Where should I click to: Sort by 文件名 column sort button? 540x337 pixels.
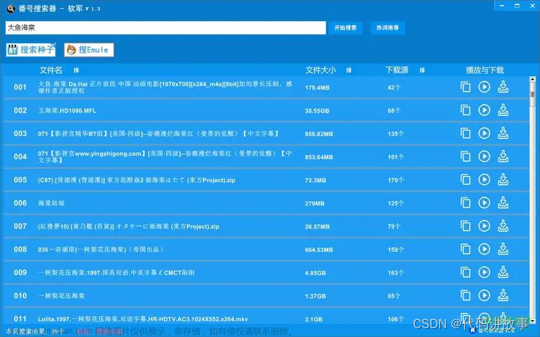[x=76, y=71]
